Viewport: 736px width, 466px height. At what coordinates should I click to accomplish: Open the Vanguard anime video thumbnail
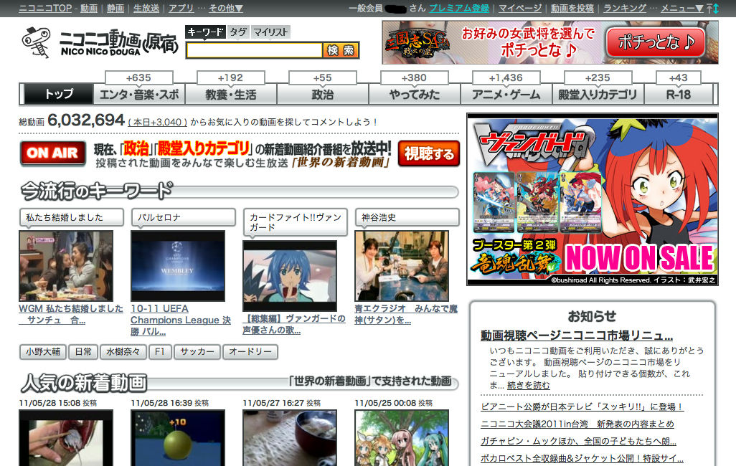290,275
